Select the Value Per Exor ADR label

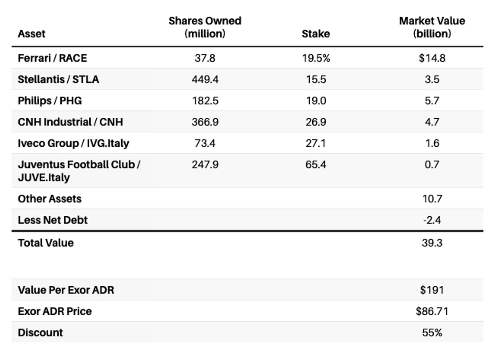tap(66, 290)
